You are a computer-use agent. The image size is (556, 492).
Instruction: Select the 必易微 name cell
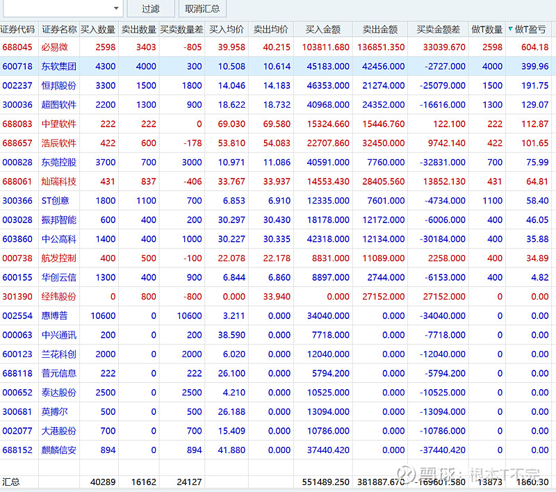pyautogui.click(x=55, y=47)
